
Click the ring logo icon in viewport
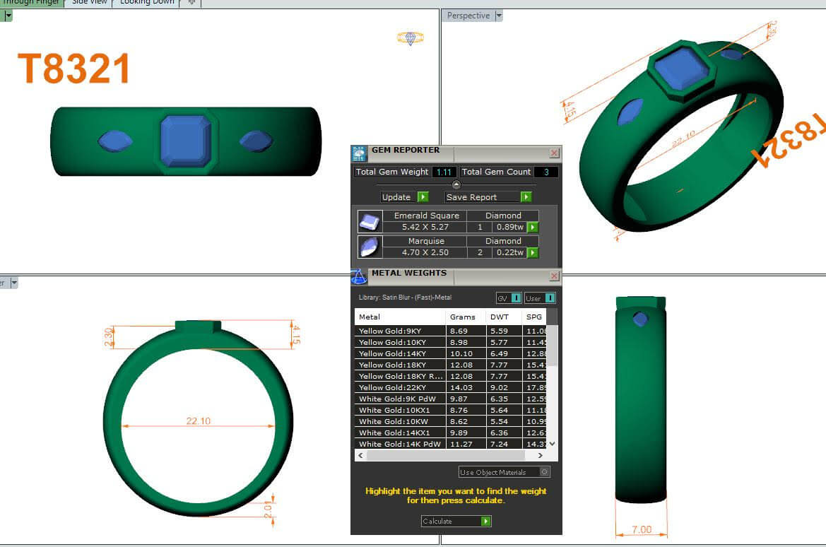point(410,38)
